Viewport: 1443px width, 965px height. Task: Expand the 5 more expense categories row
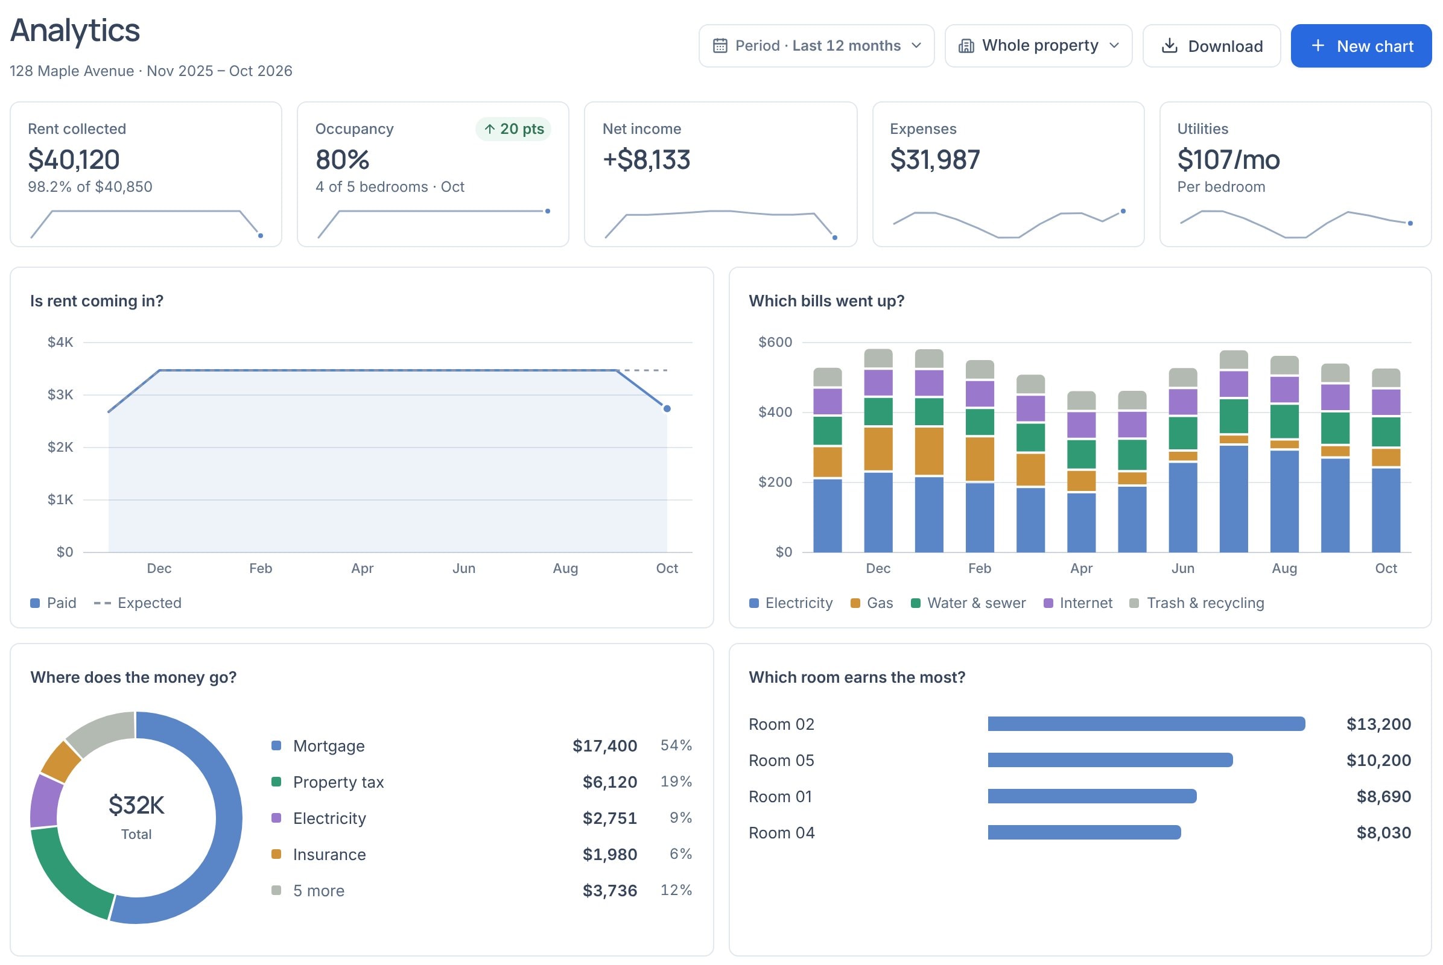482,891
